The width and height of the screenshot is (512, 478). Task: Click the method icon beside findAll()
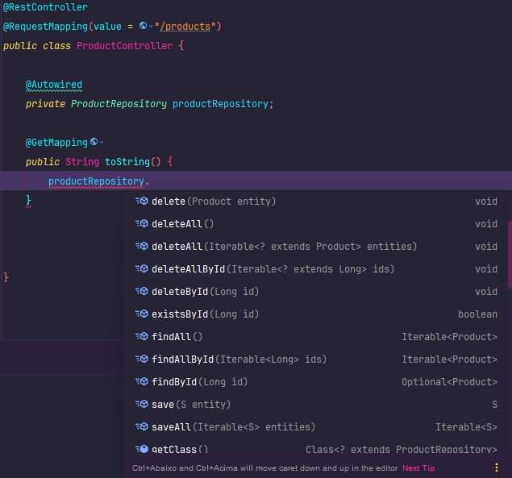pos(142,337)
